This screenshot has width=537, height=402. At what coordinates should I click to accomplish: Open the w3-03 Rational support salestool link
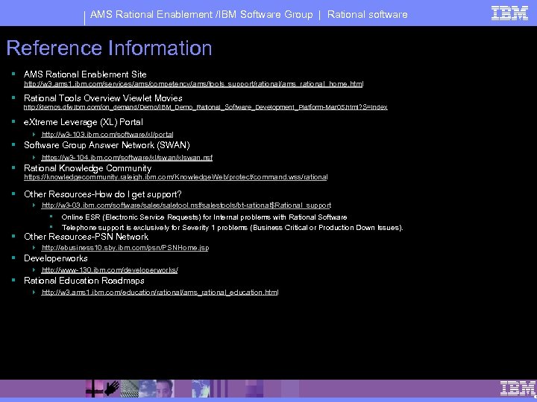[x=186, y=205]
